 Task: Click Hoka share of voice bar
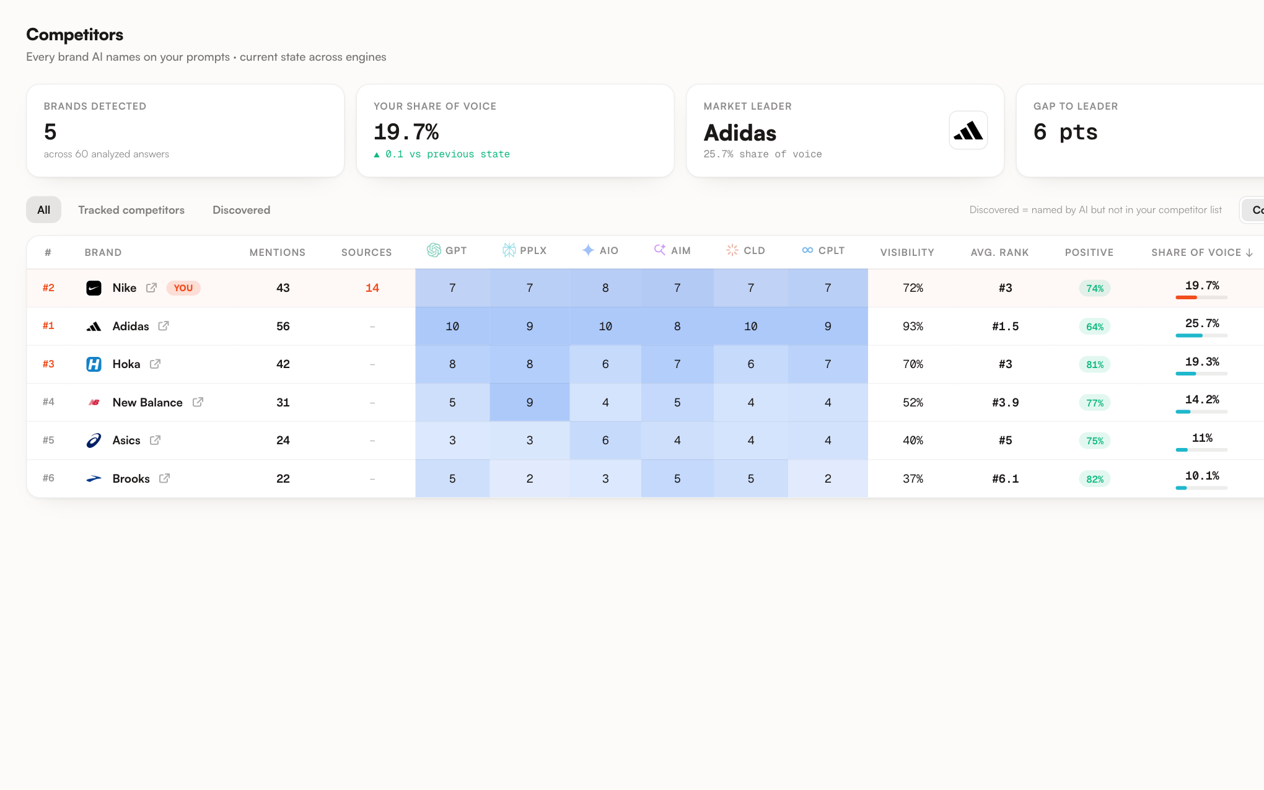1201,374
